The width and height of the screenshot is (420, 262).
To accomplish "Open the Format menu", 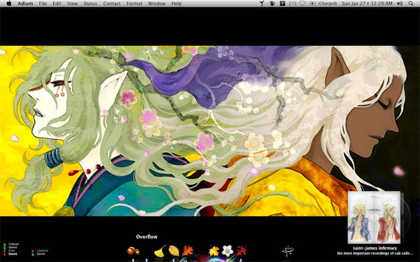I will click(135, 3).
